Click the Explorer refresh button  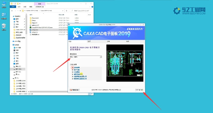tap(66, 11)
